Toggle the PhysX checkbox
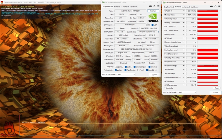The width and height of the screenshot is (222, 139). point(138,70)
